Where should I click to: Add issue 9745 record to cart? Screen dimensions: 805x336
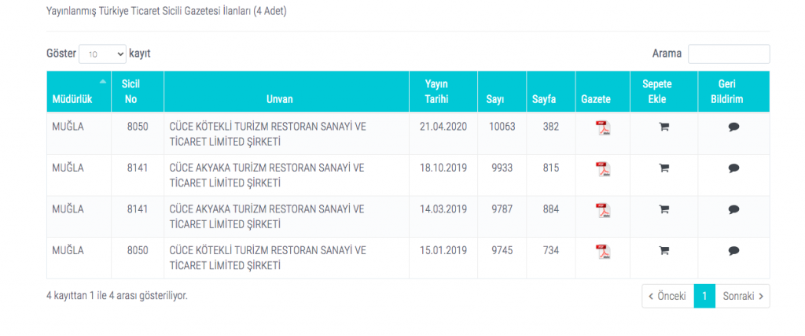[663, 251]
